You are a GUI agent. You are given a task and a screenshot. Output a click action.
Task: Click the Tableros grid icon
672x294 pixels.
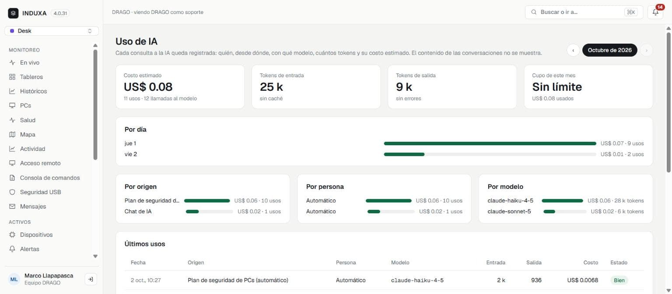pyautogui.click(x=12, y=77)
